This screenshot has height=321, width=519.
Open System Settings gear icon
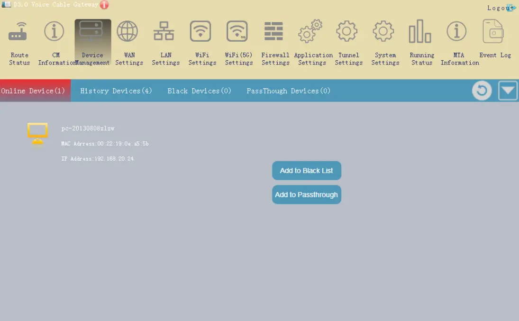383,31
